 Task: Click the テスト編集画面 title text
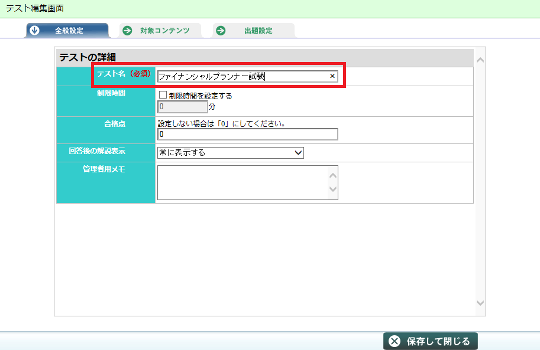tap(35, 9)
